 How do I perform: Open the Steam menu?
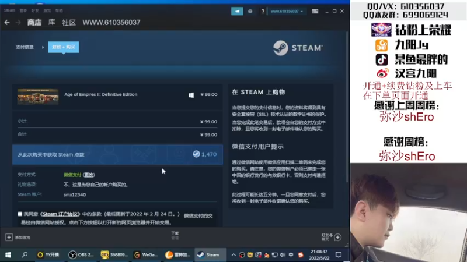(x=9, y=10)
